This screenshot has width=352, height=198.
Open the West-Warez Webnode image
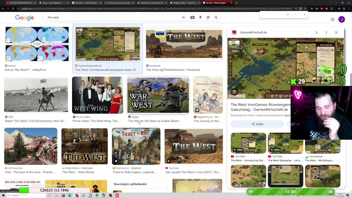pos(85,146)
